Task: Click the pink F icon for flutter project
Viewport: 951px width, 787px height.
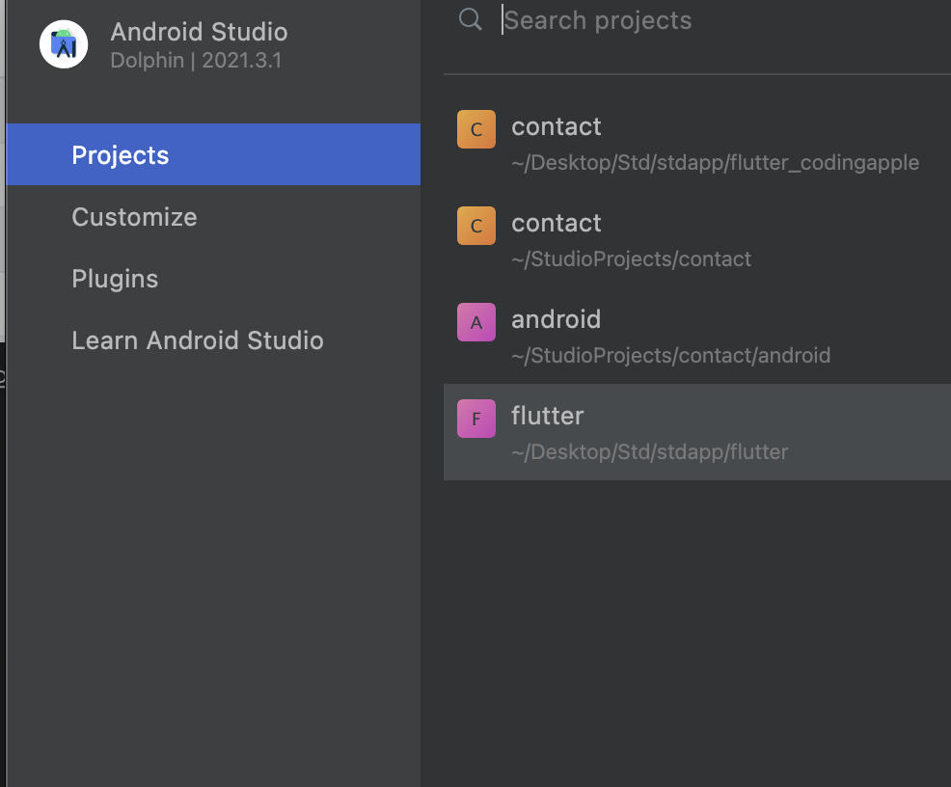Action: click(x=476, y=419)
